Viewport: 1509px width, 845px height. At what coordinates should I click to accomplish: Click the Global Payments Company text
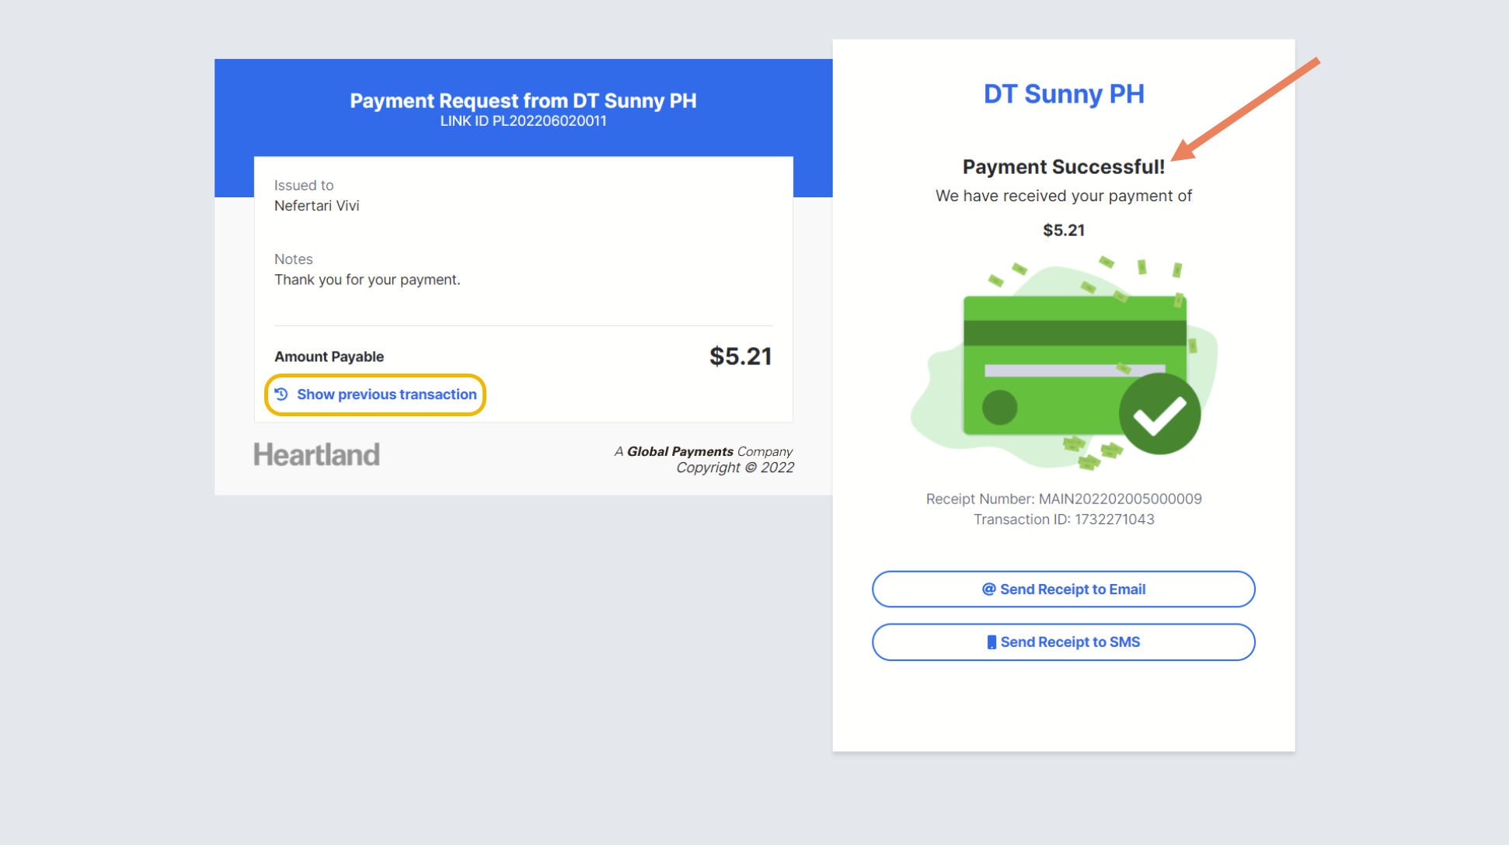pyautogui.click(x=703, y=451)
